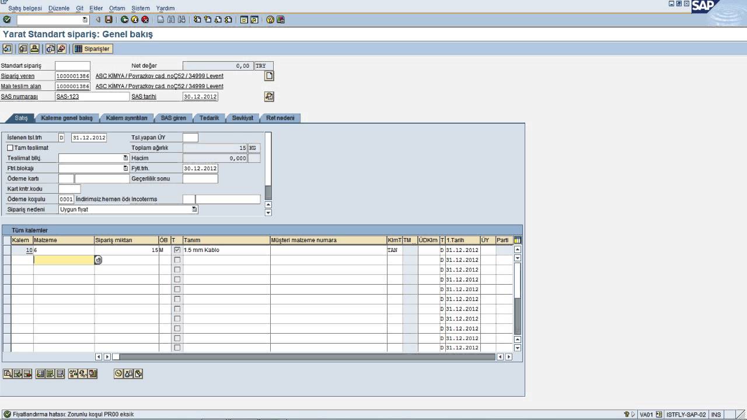Click the red Cancel icon
Viewport: 747px width, 420px height.
[x=145, y=20]
